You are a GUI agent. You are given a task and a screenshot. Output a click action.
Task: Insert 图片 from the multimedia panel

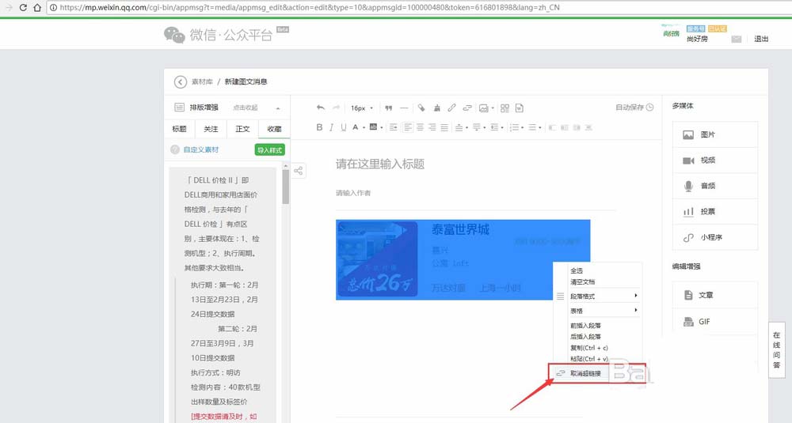tap(715, 134)
